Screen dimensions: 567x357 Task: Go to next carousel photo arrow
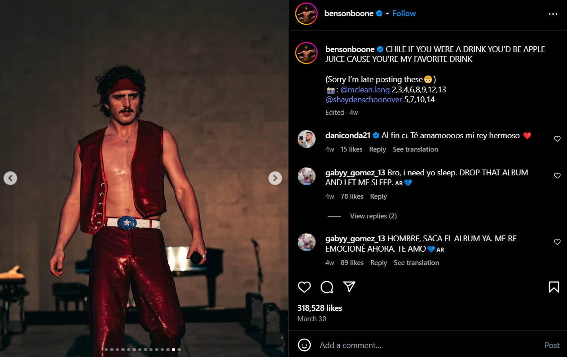point(275,178)
